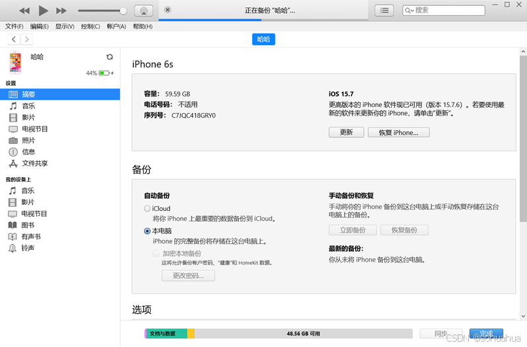Image resolution: width=527 pixels, height=347 pixels.
Task: Go forward with the right arrow
Action: coord(27,40)
